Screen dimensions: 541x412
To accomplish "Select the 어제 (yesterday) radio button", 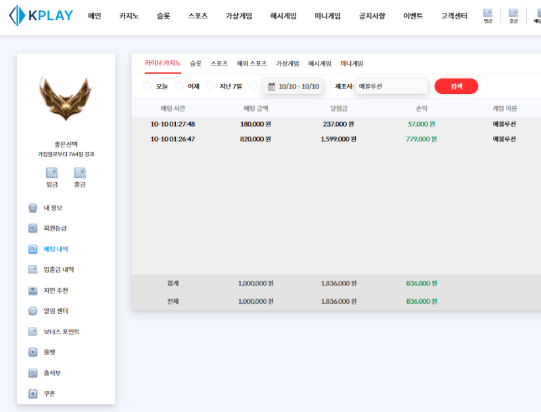I will pos(179,86).
